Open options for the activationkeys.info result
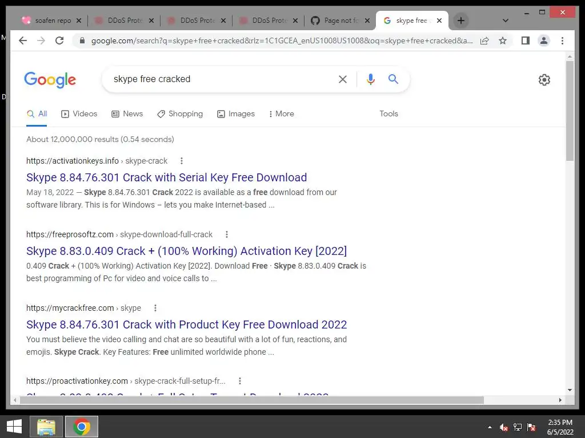The width and height of the screenshot is (585, 438). click(181, 161)
